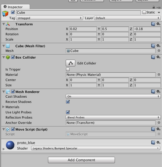Open object picker for Script field
162x167 pixels.
click(x=159, y=134)
